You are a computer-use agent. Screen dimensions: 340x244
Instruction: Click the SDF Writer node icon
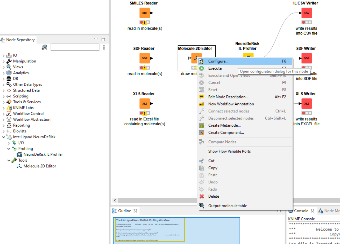coord(307,58)
